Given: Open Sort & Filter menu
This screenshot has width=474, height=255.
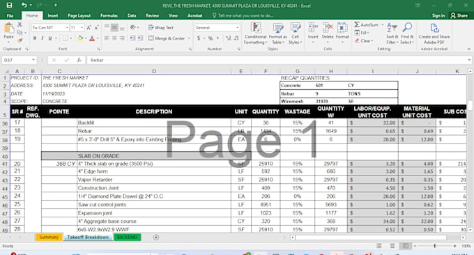Looking at the screenshot, I should pos(392,33).
